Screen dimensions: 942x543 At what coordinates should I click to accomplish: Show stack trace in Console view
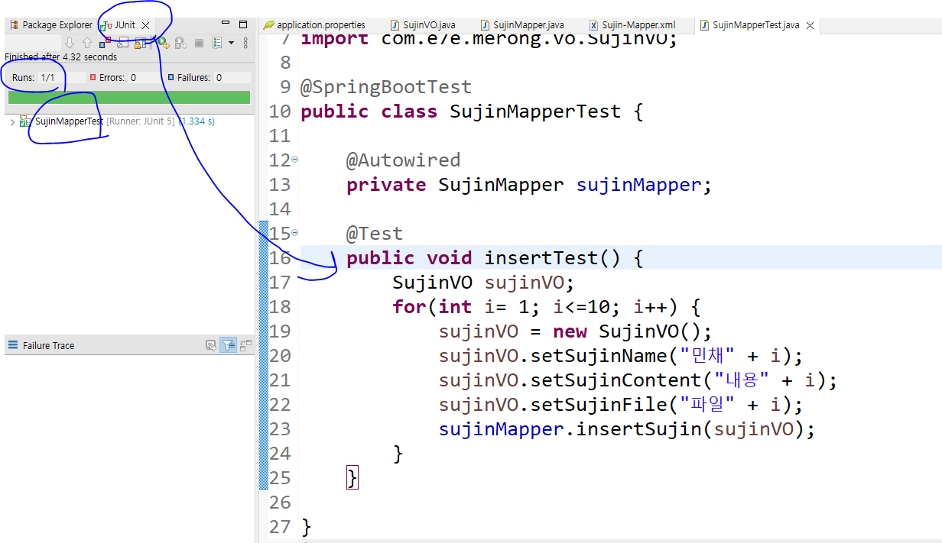click(210, 345)
